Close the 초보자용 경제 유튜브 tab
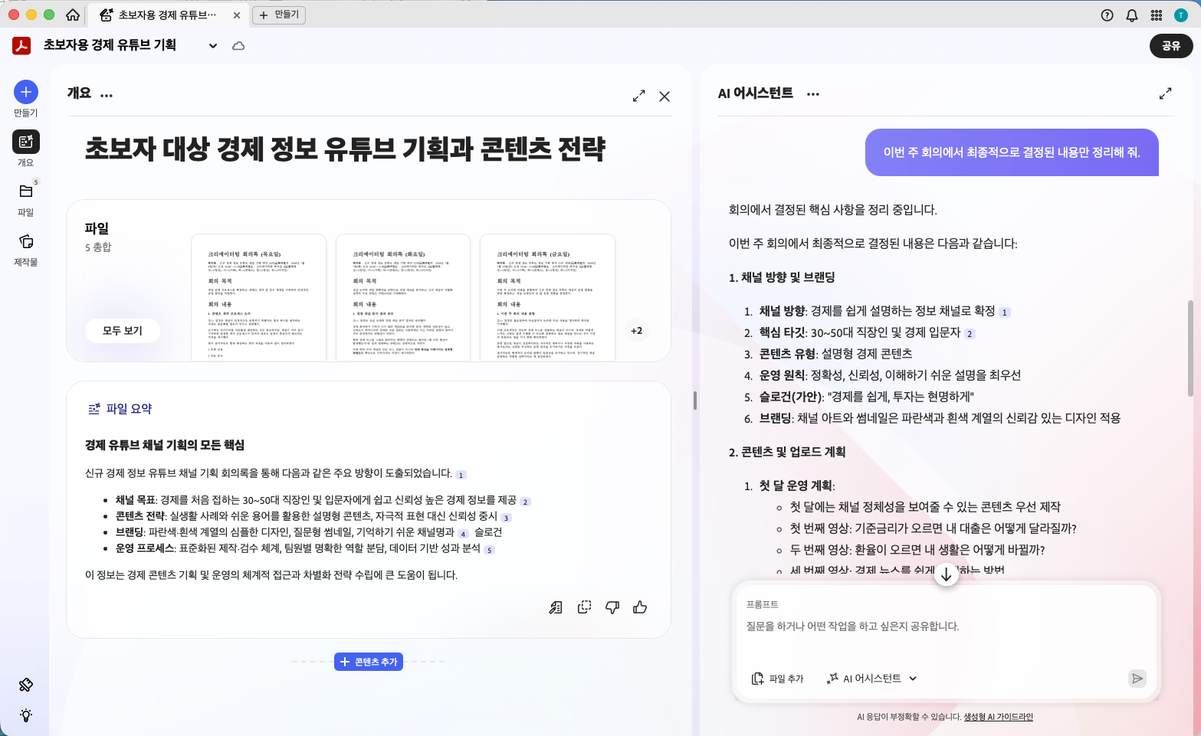The image size is (1201, 736). (x=236, y=15)
